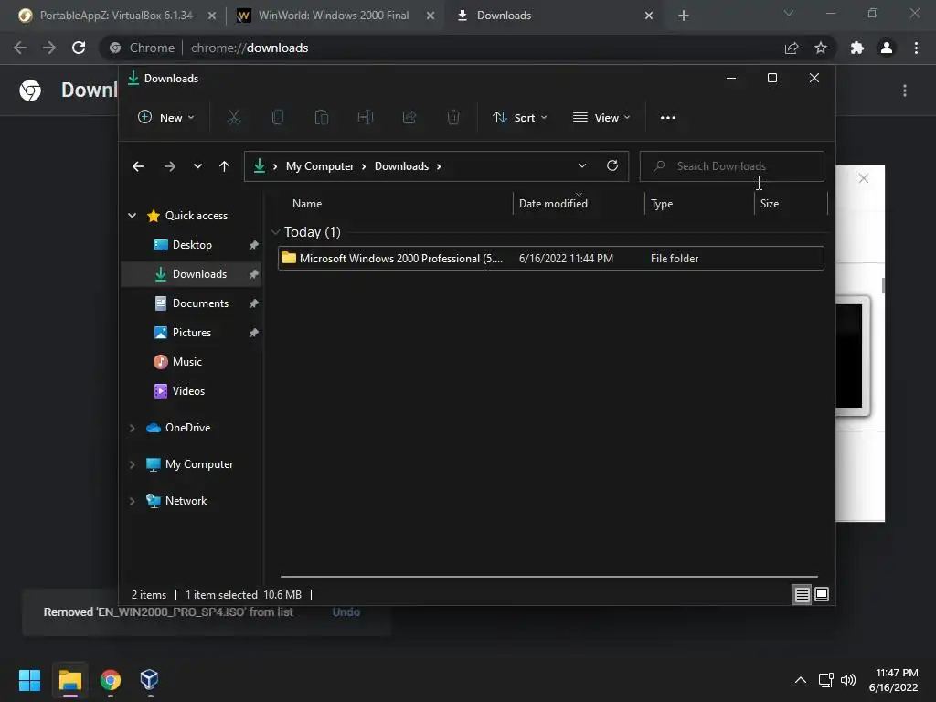Viewport: 936px width, 702px height.
Task: Click the Delete trash icon
Action: (453, 118)
